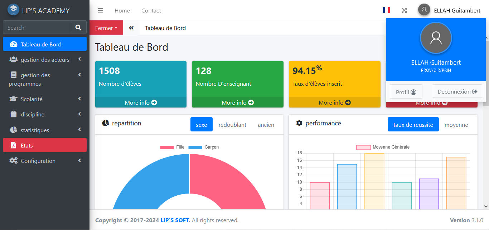Click the LIP'S ACADEMY brand title
The height and width of the screenshot is (230, 489).
pyautogui.click(x=46, y=11)
